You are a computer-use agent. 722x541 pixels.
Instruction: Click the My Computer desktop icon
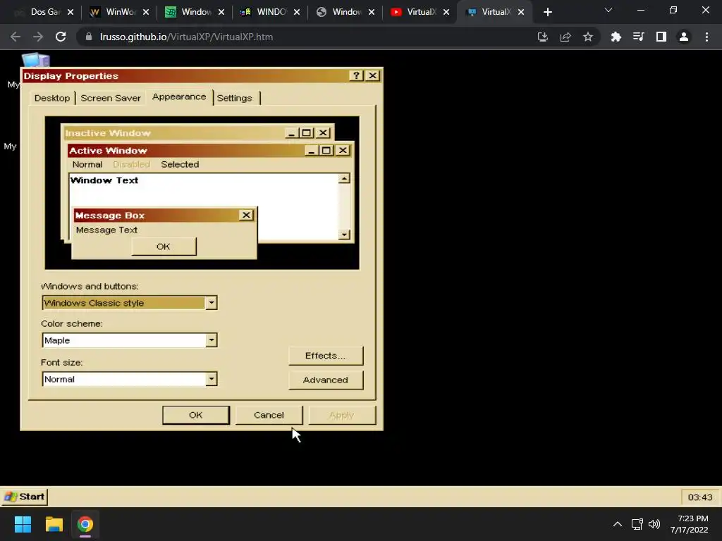pos(35,61)
